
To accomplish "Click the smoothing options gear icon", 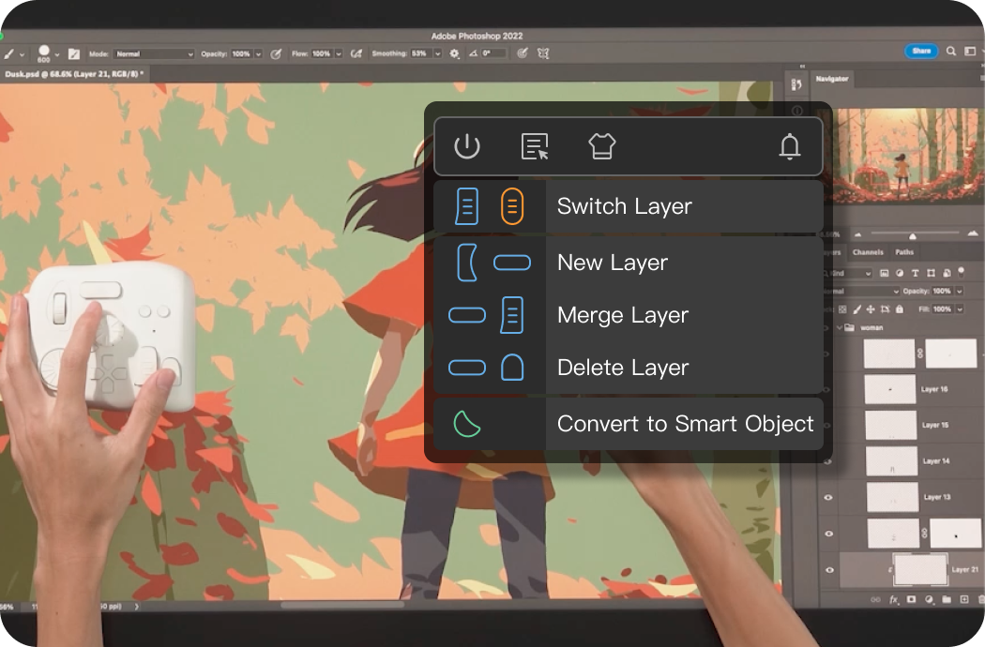I will point(454,53).
